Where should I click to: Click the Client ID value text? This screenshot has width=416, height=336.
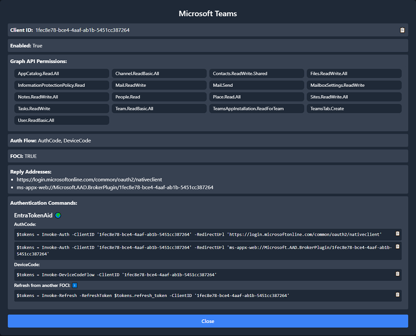(83, 30)
